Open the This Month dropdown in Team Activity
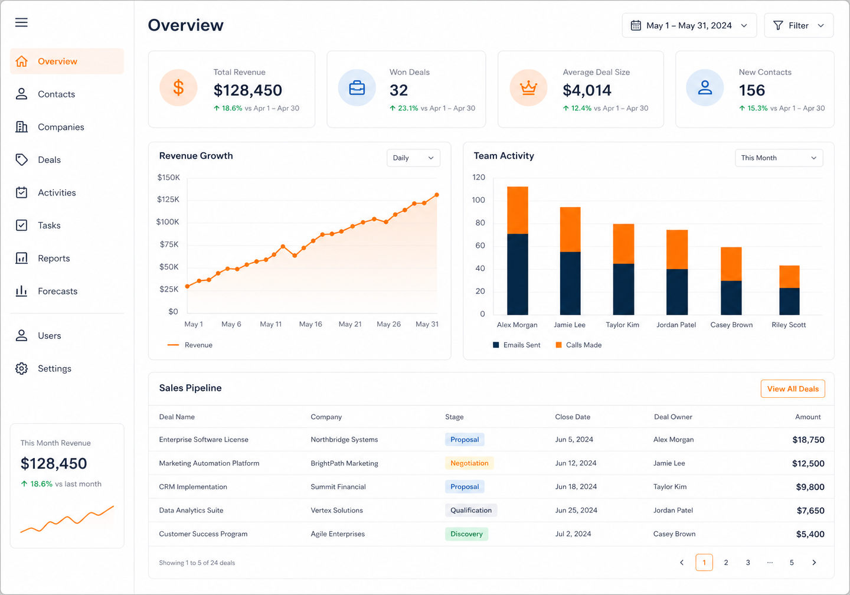Image resolution: width=850 pixels, height=595 pixels. tap(779, 158)
